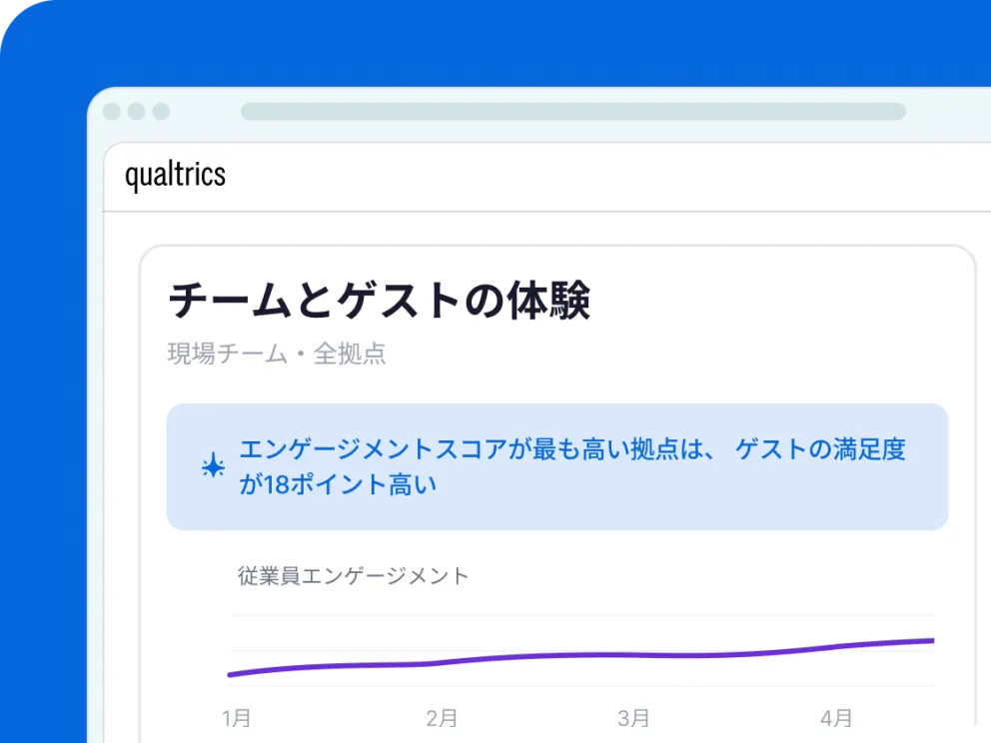Click the 18ポイント高い insight text
The height and width of the screenshot is (743, 991).
[350, 484]
